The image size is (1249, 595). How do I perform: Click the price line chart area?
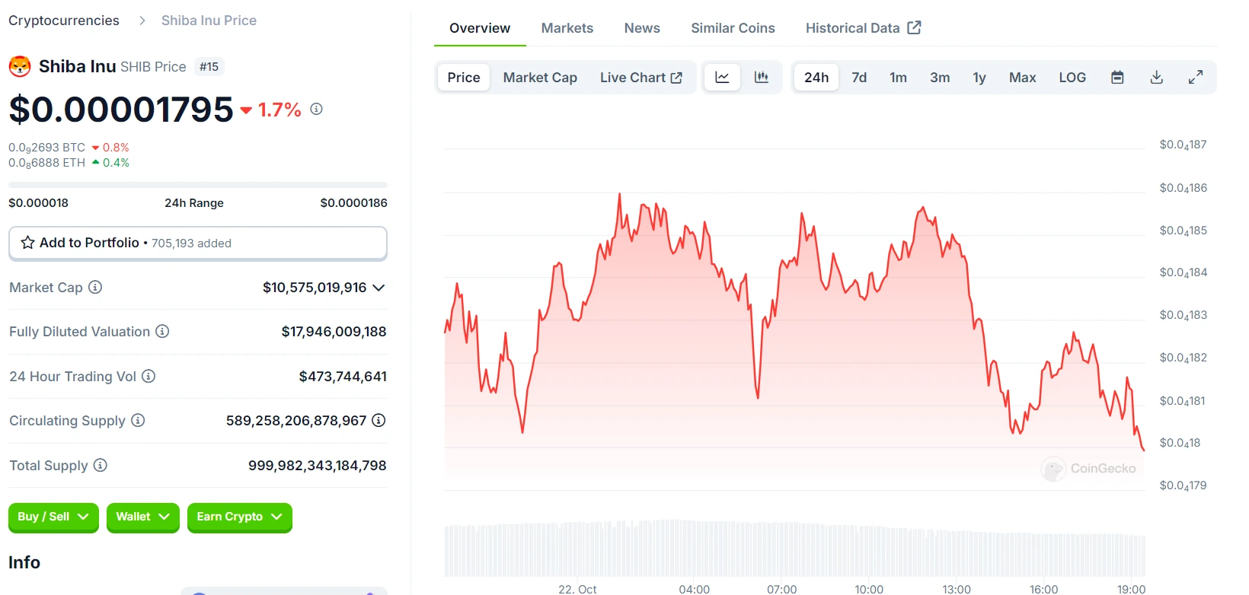[x=794, y=320]
